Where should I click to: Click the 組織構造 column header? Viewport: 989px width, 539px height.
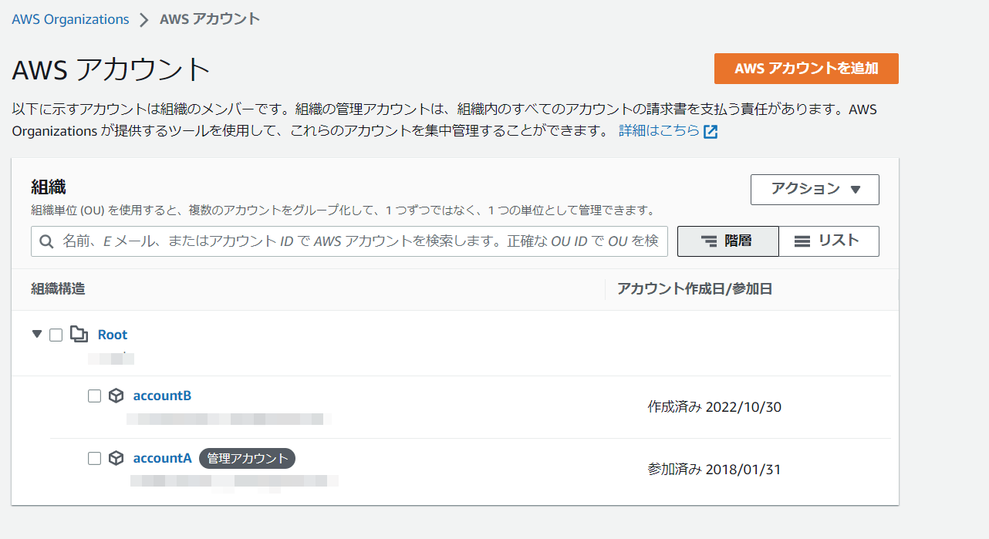pyautogui.click(x=58, y=289)
